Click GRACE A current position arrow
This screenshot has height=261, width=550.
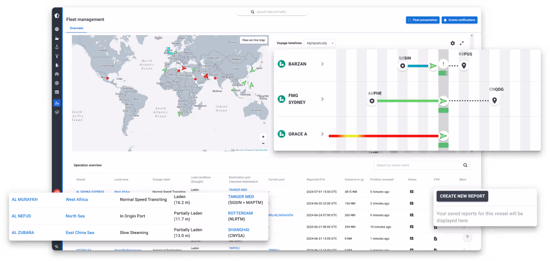[444, 136]
